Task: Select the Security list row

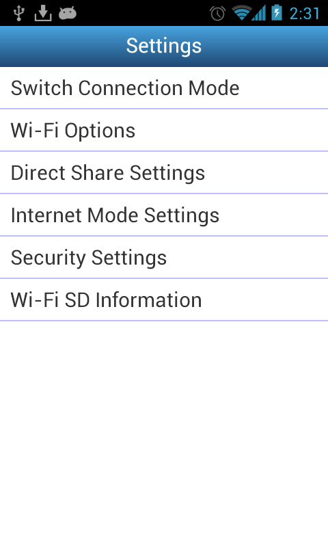Action: (164, 258)
